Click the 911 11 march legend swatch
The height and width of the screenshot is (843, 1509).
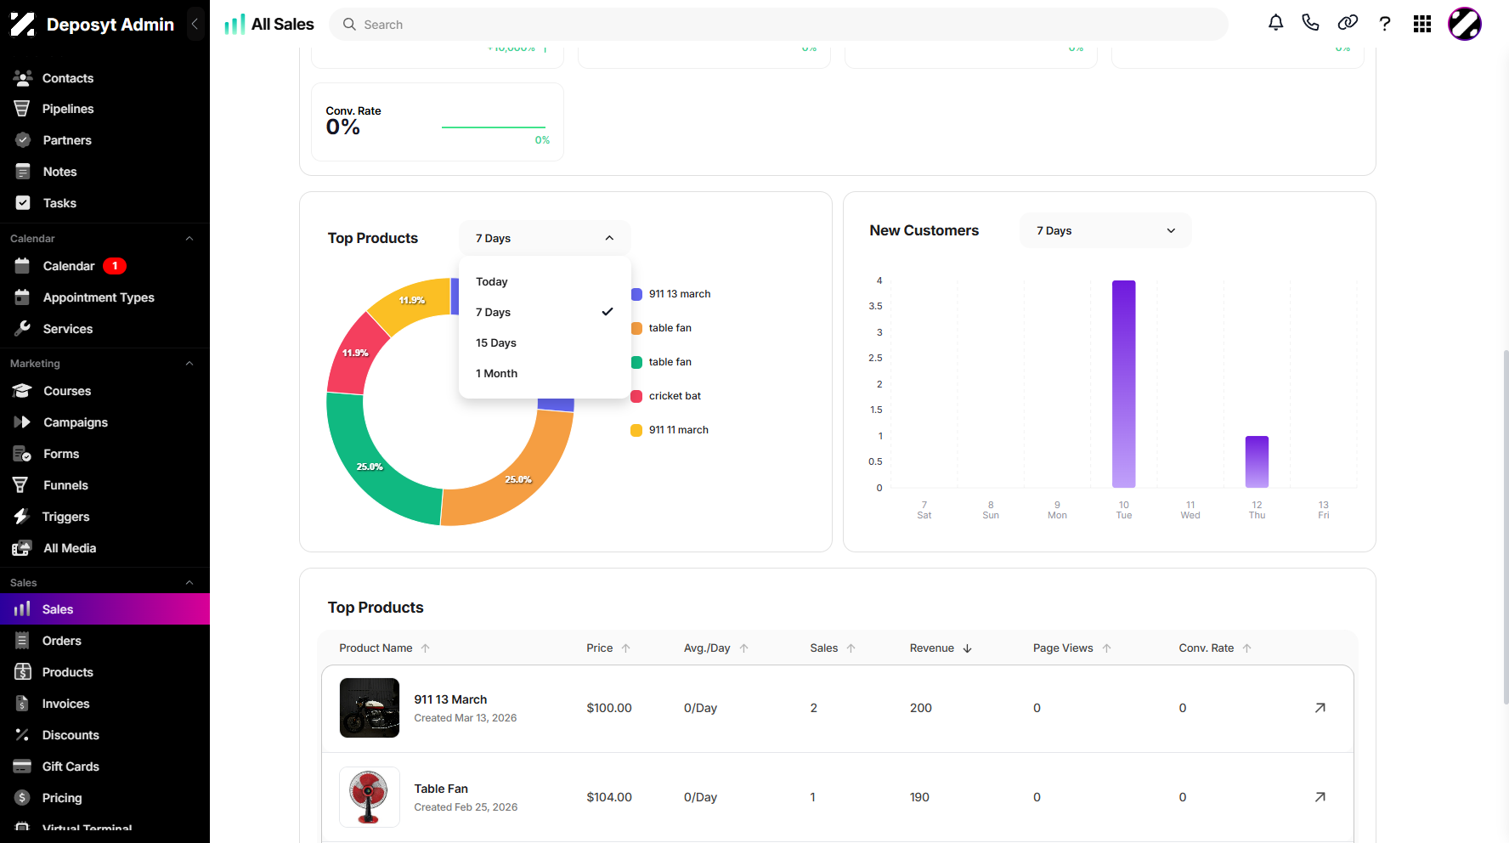pyautogui.click(x=636, y=430)
